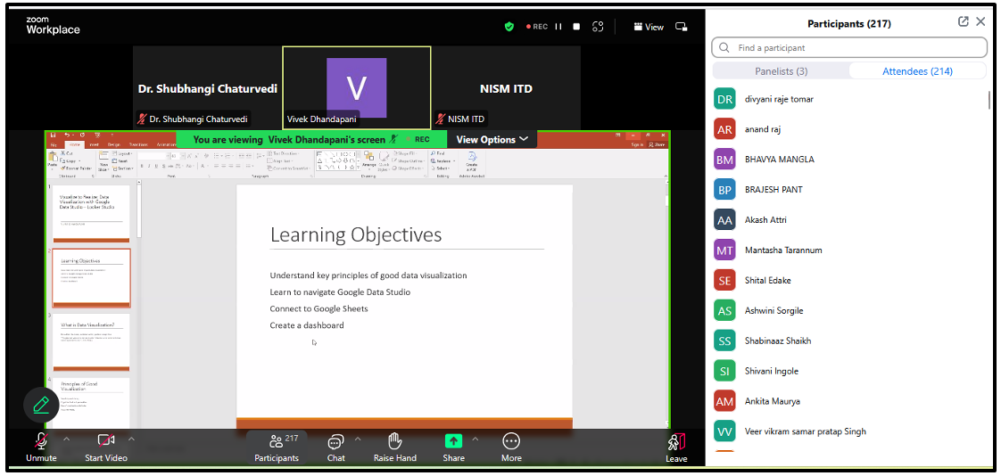Select Dr. Shubhangi Chaturvedi's video tile
The height and width of the screenshot is (476, 1001).
[x=208, y=87]
